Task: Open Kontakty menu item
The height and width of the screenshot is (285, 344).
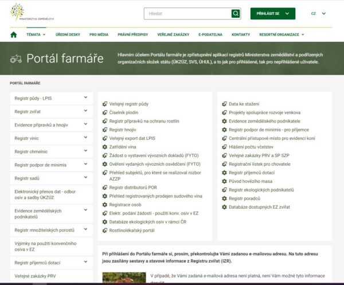Action: pyautogui.click(x=241, y=34)
